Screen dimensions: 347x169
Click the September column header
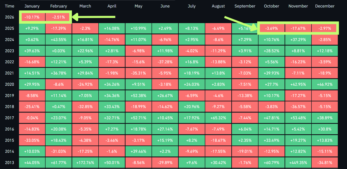click(x=245, y=6)
